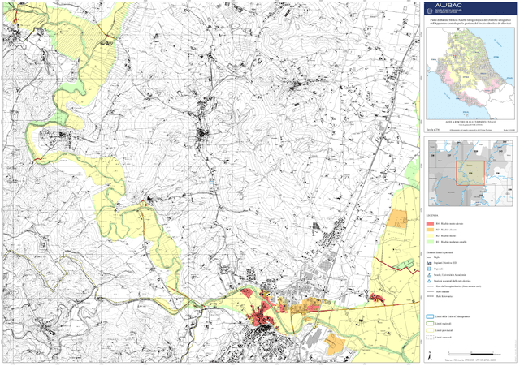Click the Scuole, Università e Accademie icon

pos(429,275)
